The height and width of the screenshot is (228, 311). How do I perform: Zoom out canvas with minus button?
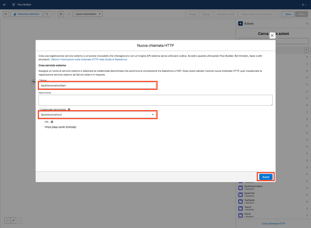click(8, 220)
